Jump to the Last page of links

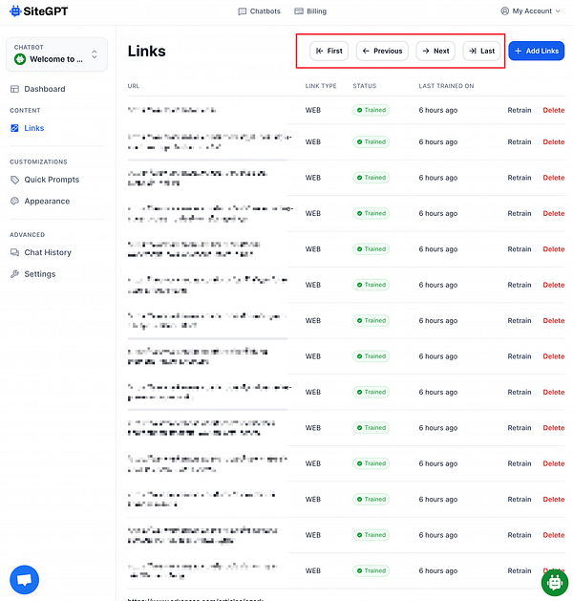[x=482, y=51]
